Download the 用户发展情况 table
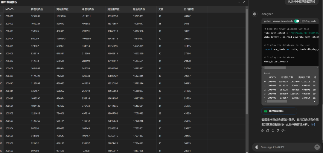 point(239,2)
